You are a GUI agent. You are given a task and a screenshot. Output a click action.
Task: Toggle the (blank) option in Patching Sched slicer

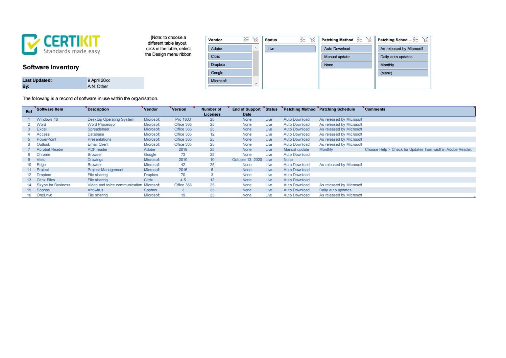(402, 73)
